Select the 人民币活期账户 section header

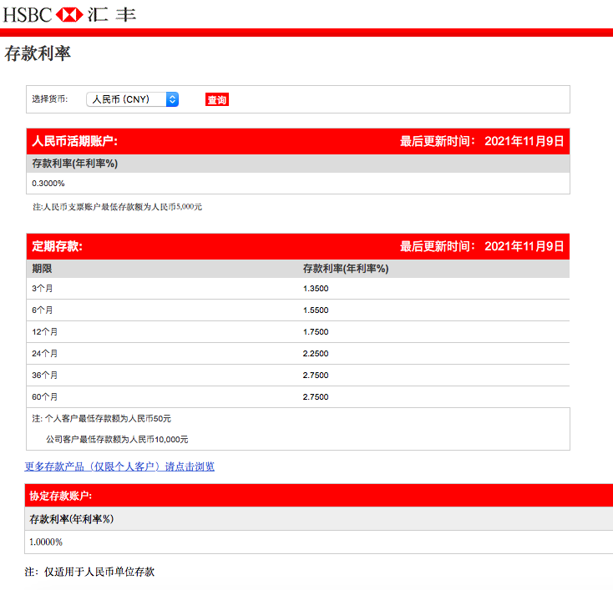click(80, 141)
